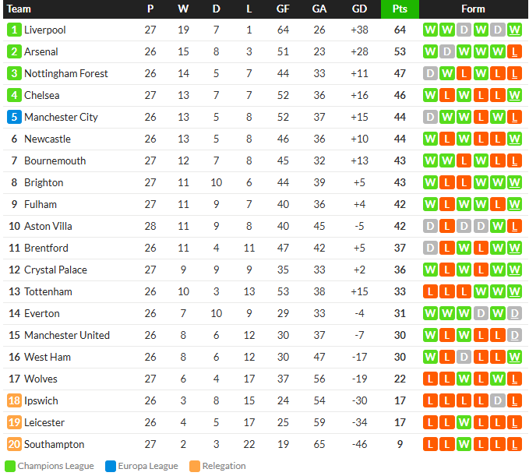This screenshot has height=476, width=529.
Task: Click Everton's latest underlined D form box
Action: (514, 313)
